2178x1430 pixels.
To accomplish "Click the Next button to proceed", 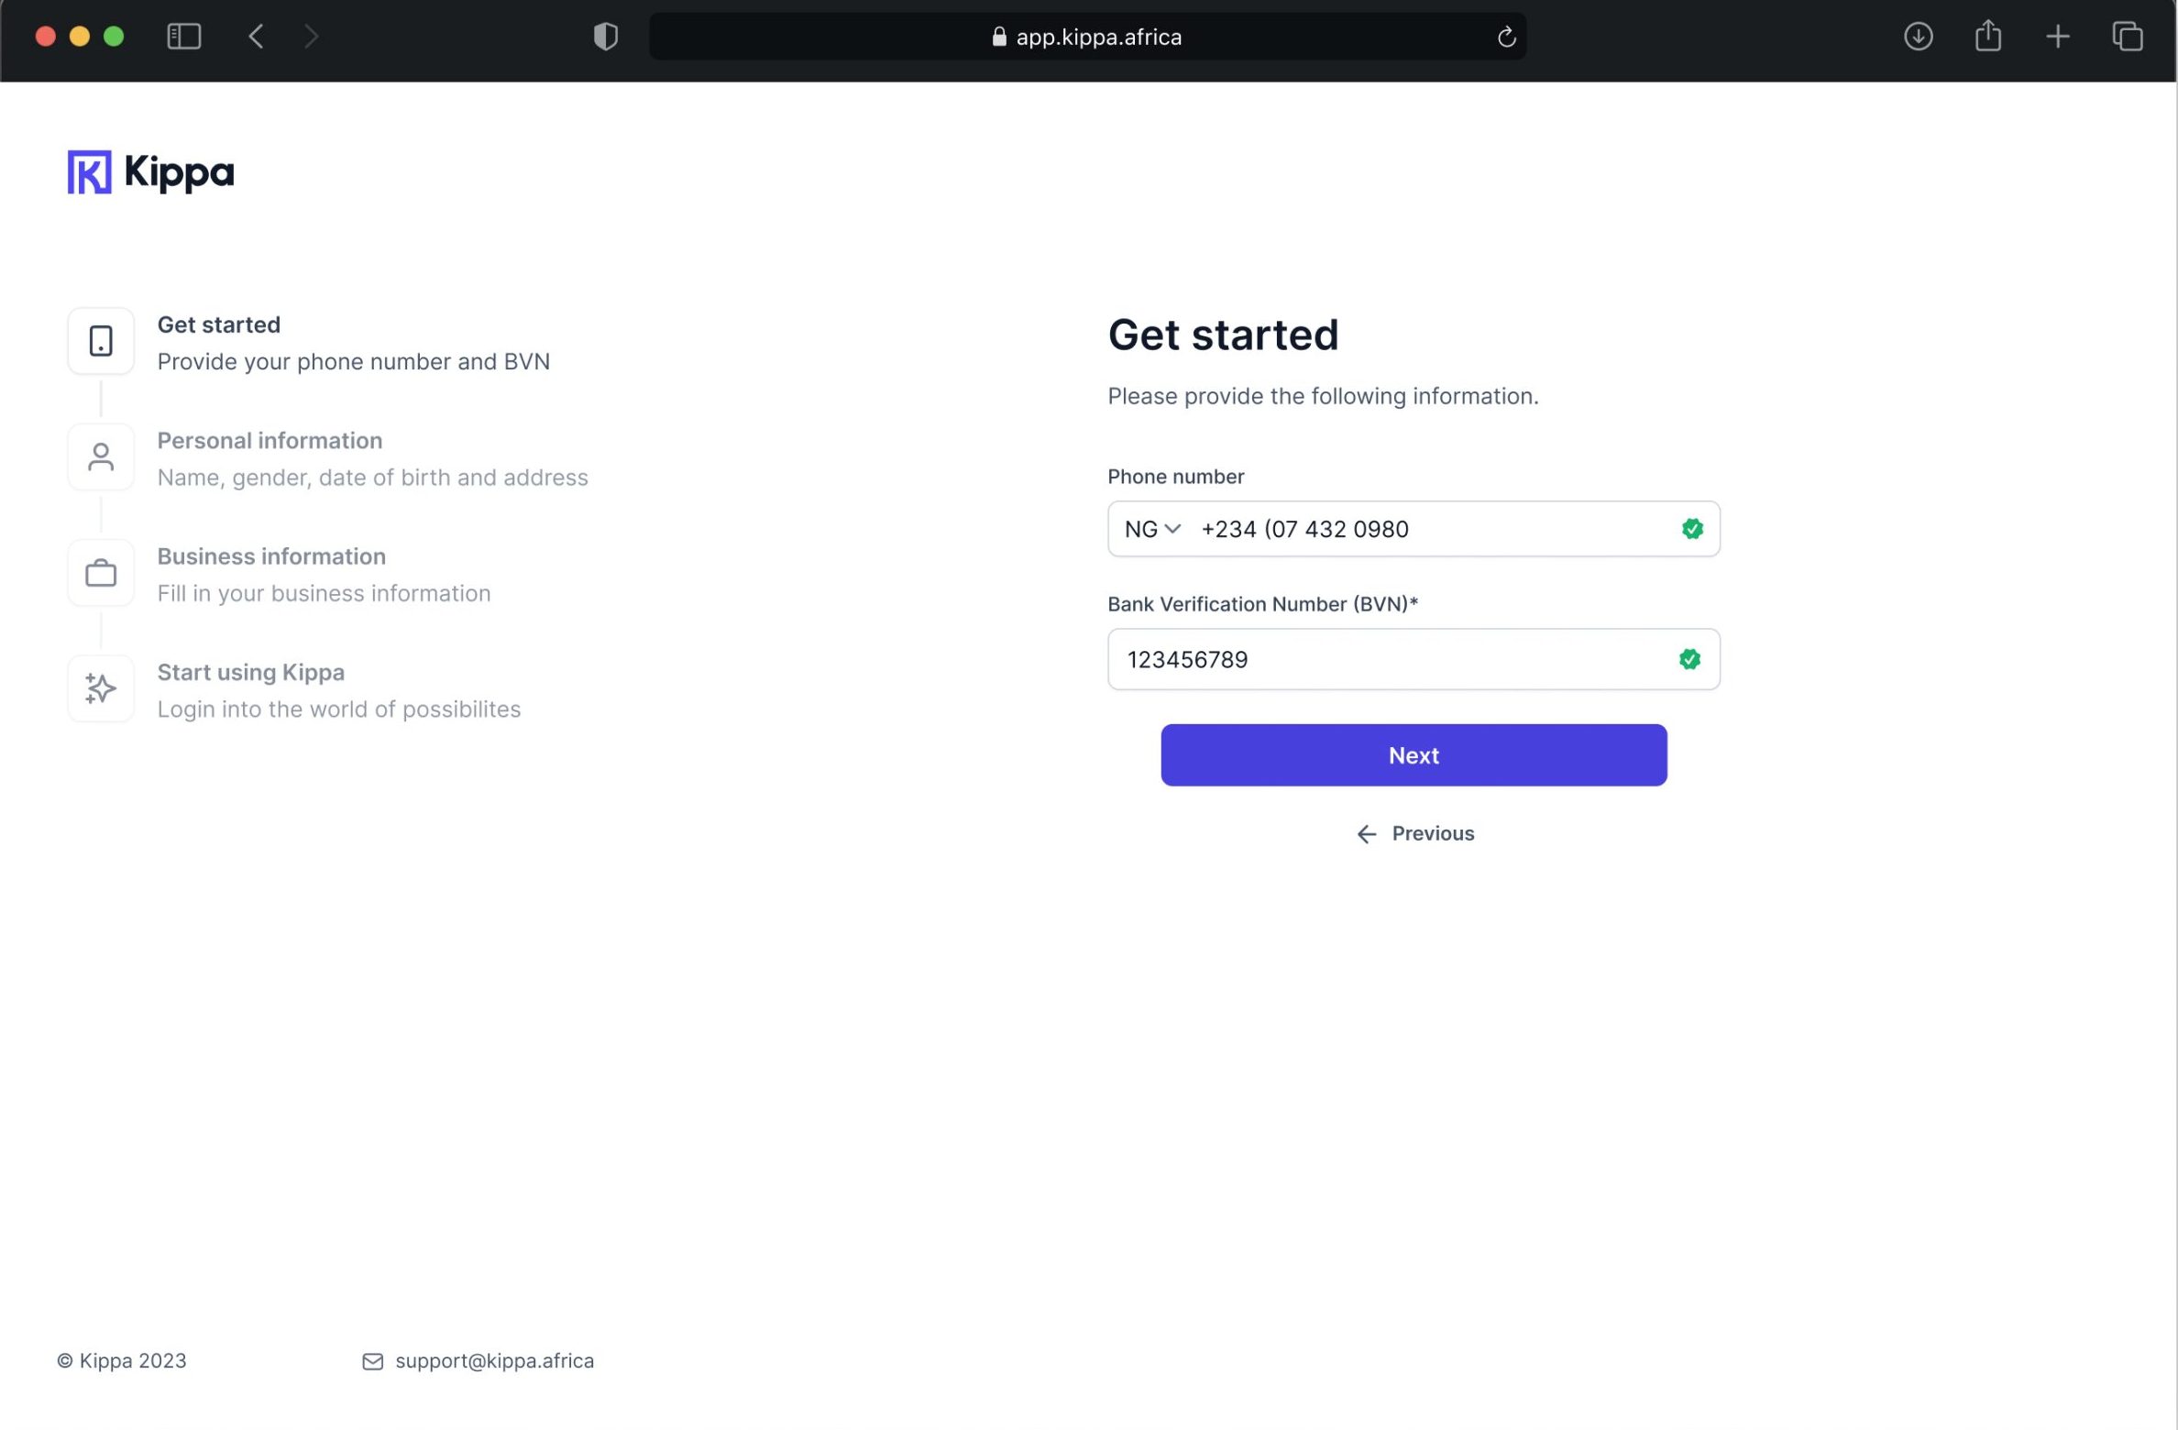I will (1413, 755).
